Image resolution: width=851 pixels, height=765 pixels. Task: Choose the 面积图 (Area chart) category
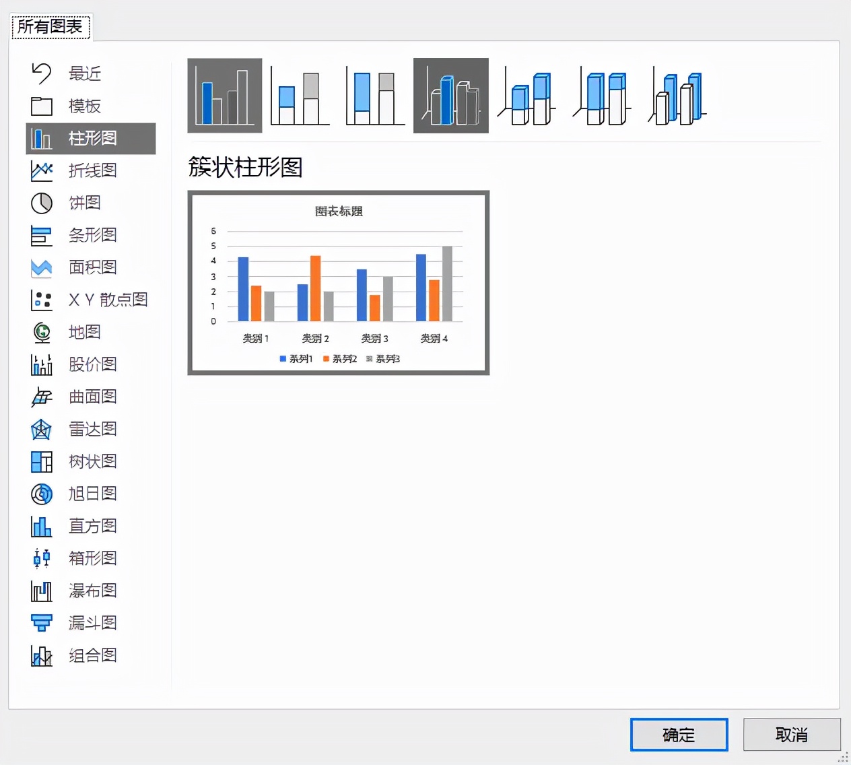tap(93, 267)
